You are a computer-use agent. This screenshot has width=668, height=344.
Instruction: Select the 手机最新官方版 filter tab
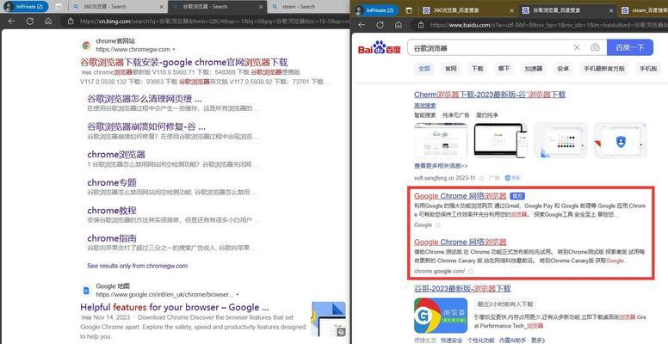point(604,68)
